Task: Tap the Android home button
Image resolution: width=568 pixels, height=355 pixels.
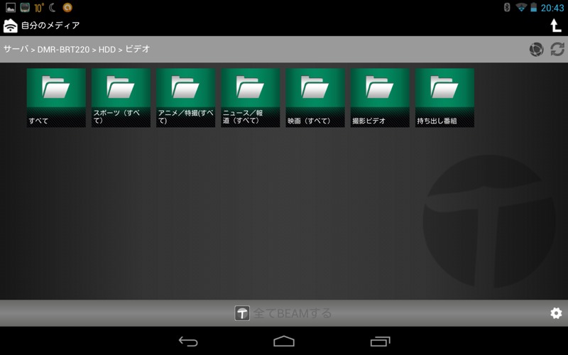Action: pyautogui.click(x=284, y=342)
